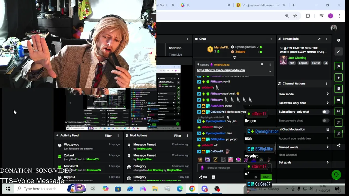
Task: Click MarvinFTL on gift leaderboard
Action: tap(221, 47)
